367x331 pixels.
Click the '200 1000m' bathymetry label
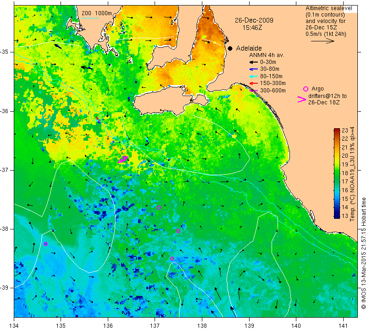point(97,13)
